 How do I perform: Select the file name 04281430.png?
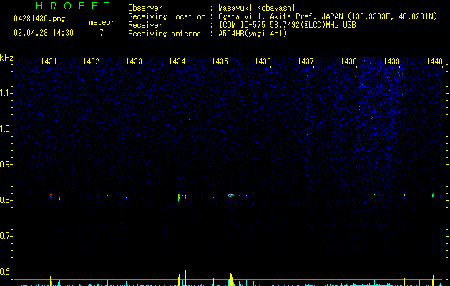point(39,19)
